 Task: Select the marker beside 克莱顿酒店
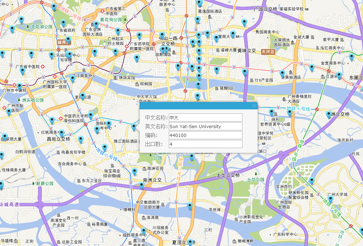(x=282, y=74)
